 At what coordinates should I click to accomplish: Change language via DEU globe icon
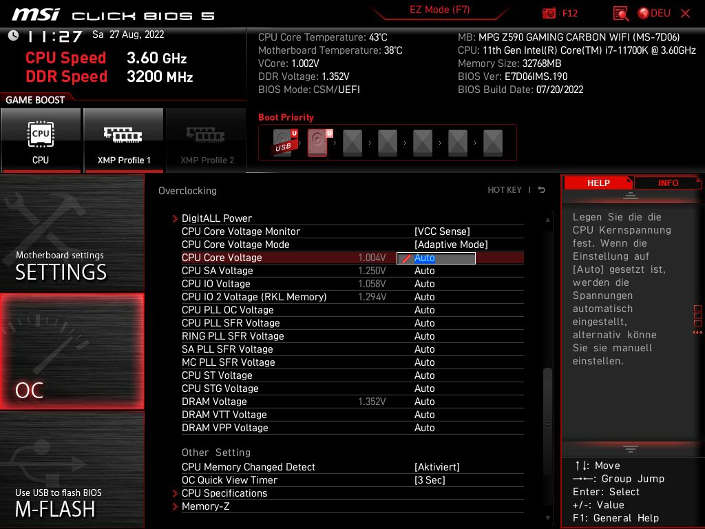coord(654,13)
